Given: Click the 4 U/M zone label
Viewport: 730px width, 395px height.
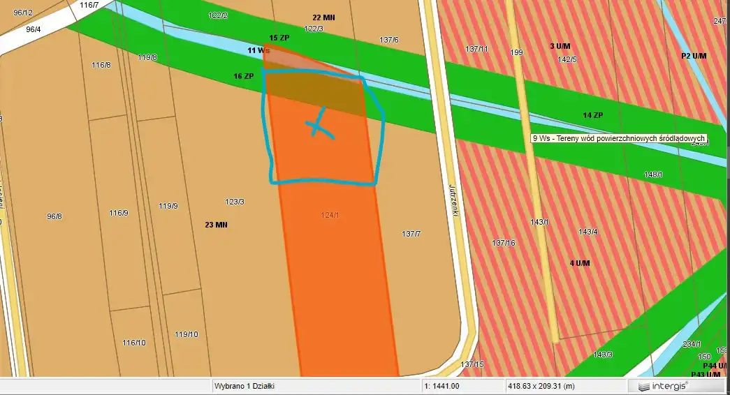Looking at the screenshot, I should pyautogui.click(x=580, y=263).
